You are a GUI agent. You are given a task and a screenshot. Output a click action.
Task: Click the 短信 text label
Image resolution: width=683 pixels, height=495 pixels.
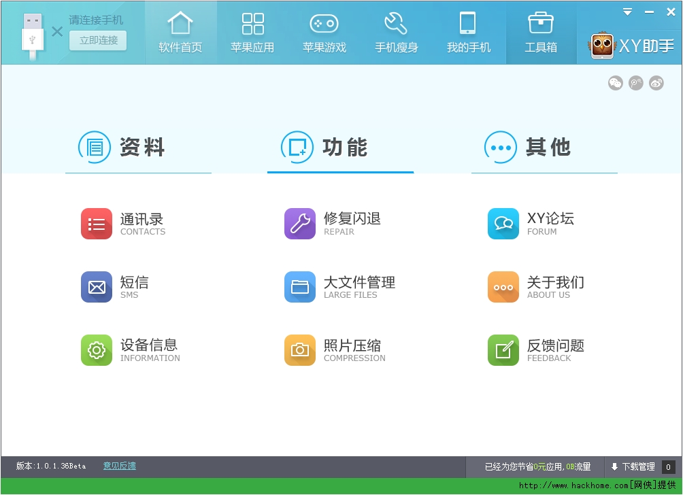tap(135, 282)
